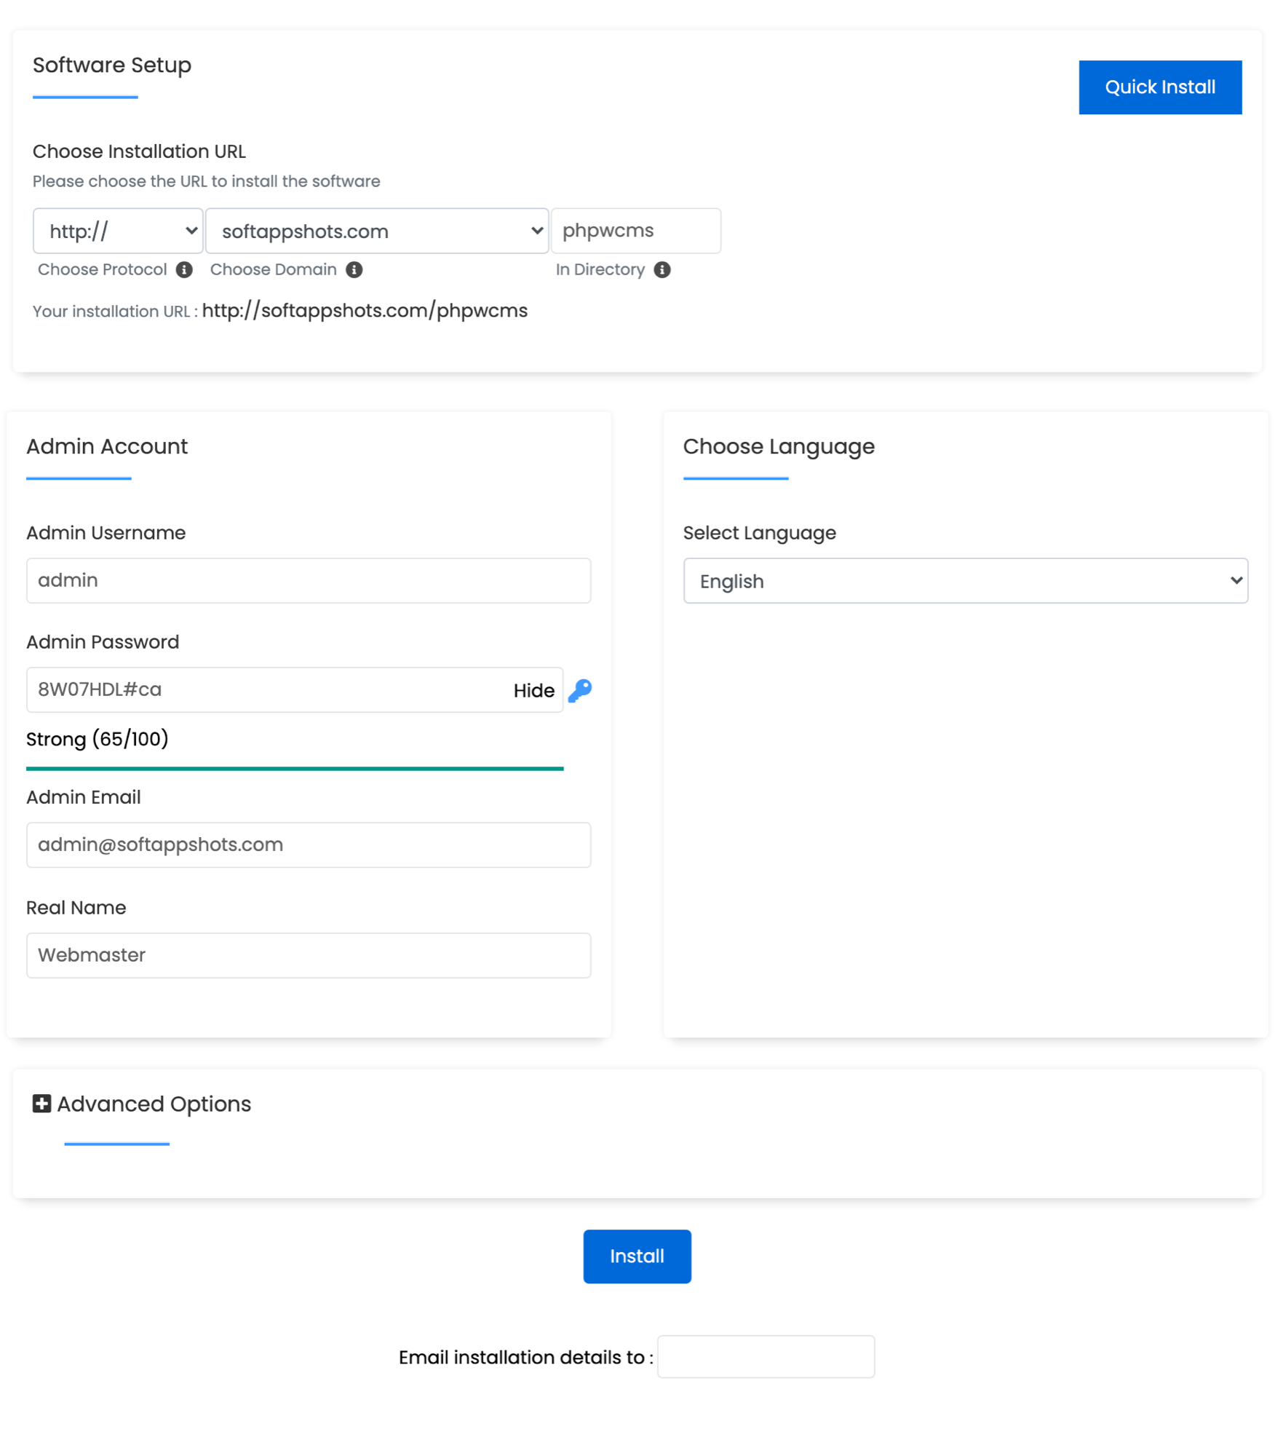
Task: Click the Email installation details field
Action: [x=766, y=1356]
